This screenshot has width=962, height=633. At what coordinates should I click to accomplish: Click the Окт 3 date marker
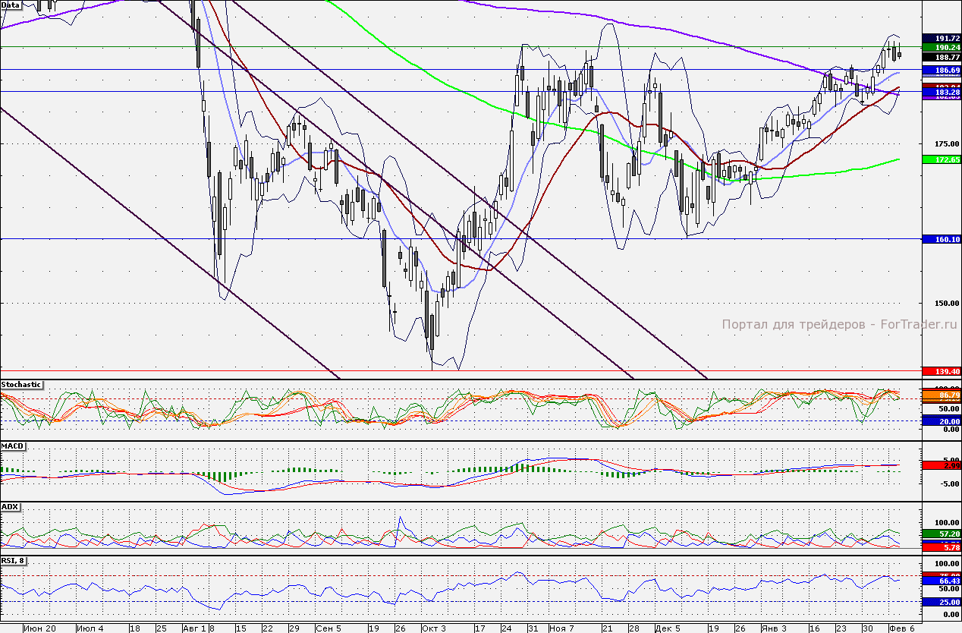434,628
